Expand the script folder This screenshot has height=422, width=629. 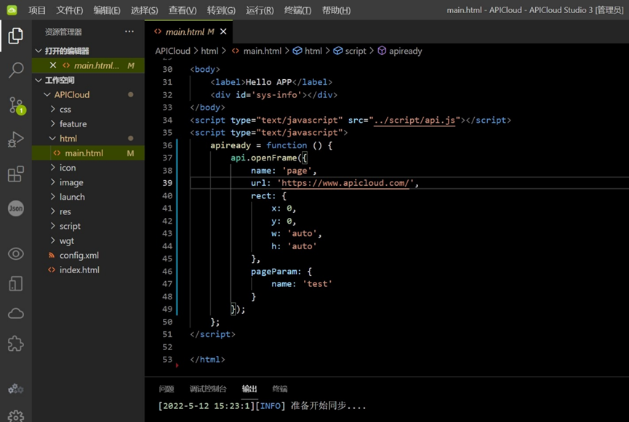click(x=52, y=226)
